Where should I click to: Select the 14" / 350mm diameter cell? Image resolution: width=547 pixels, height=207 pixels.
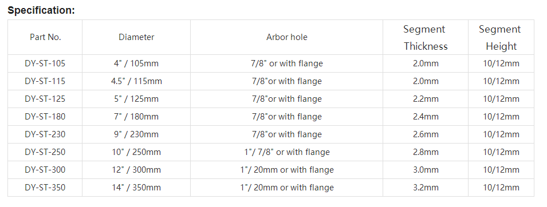(x=136, y=188)
